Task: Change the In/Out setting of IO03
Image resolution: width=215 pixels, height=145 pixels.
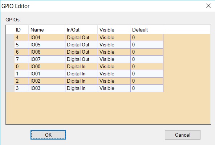Action: [81, 88]
